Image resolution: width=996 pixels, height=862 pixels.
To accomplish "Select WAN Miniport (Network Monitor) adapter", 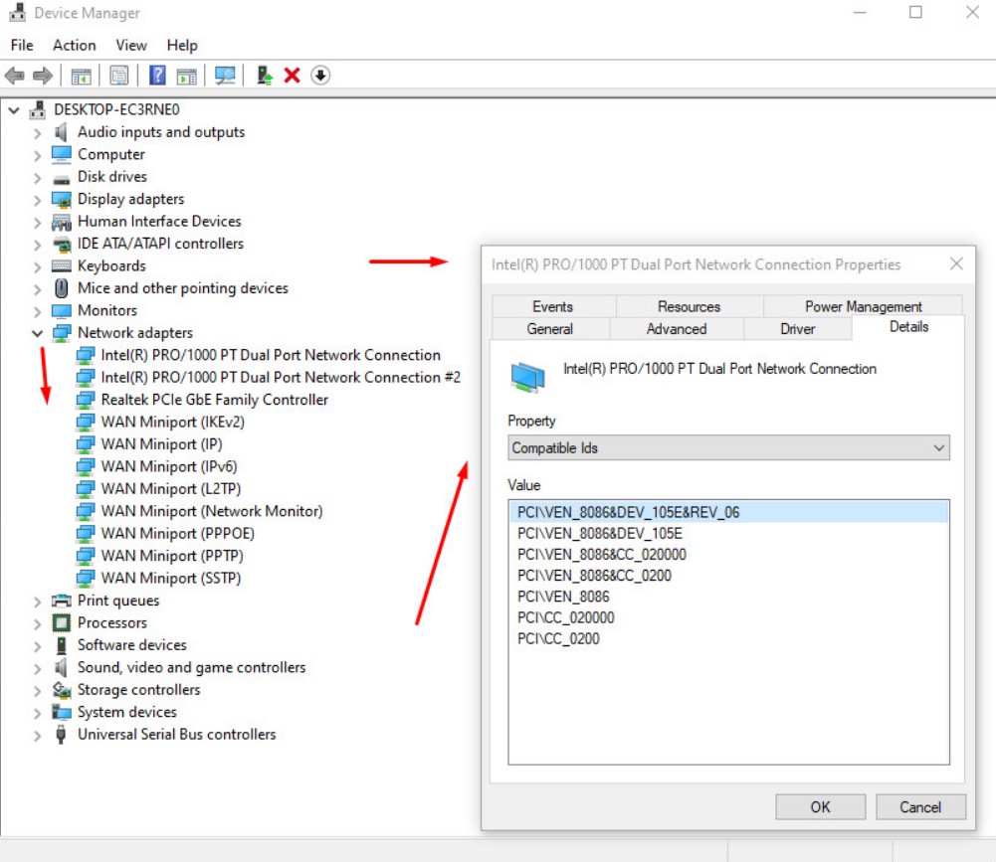I will [212, 511].
